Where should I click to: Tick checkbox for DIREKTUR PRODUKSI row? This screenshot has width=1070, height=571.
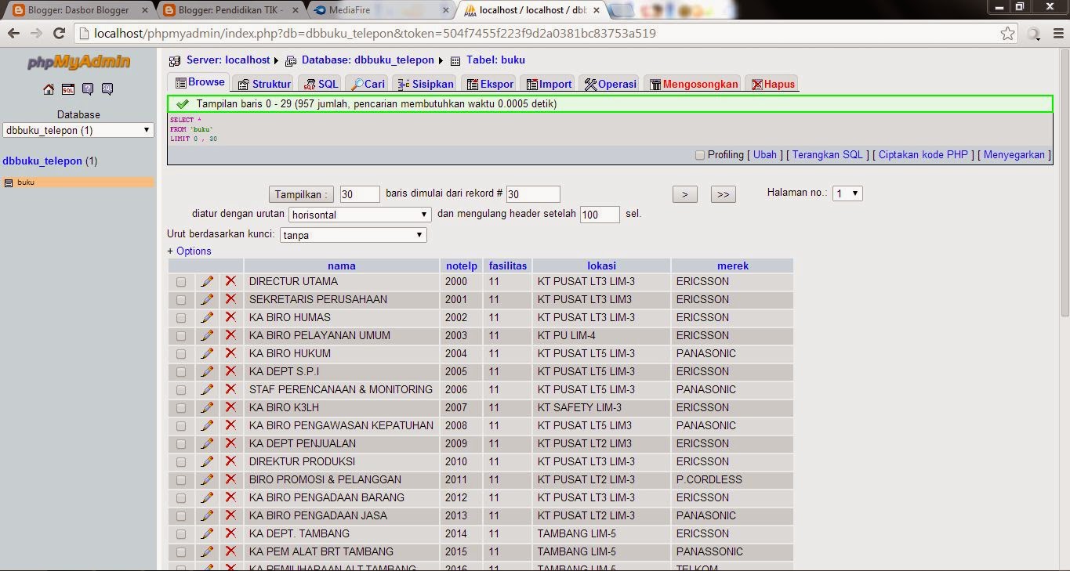[x=181, y=462]
